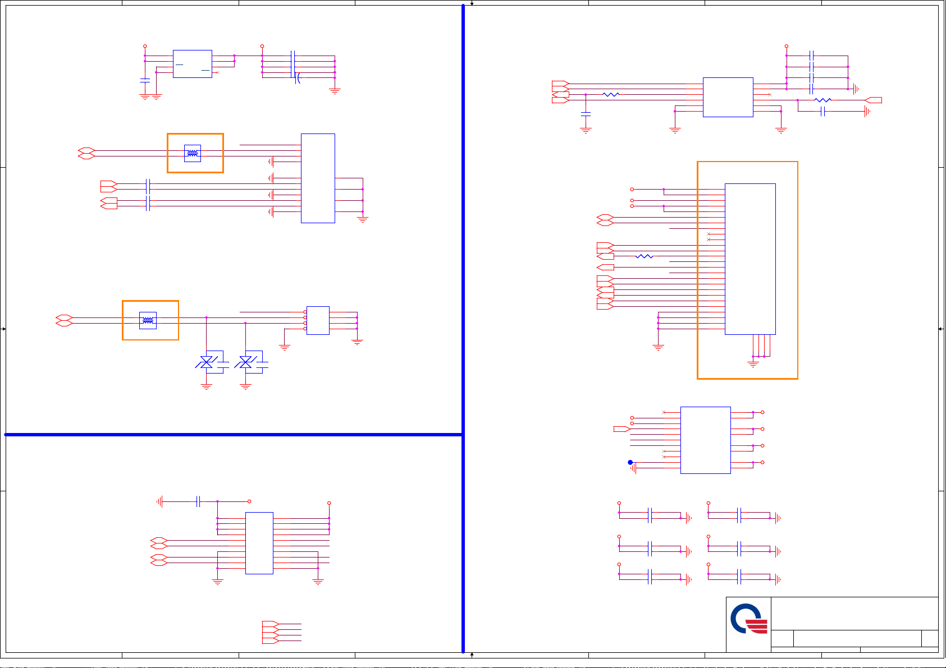Select the common-mode choke in the lower orange box
The image size is (946, 668).
pos(148,320)
